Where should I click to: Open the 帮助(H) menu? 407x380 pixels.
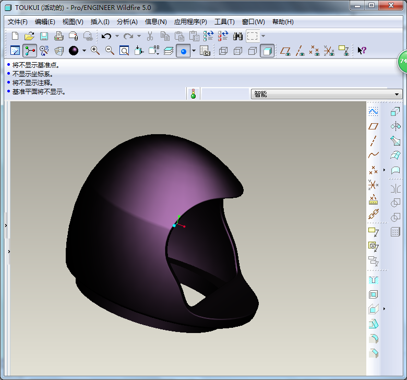point(283,22)
